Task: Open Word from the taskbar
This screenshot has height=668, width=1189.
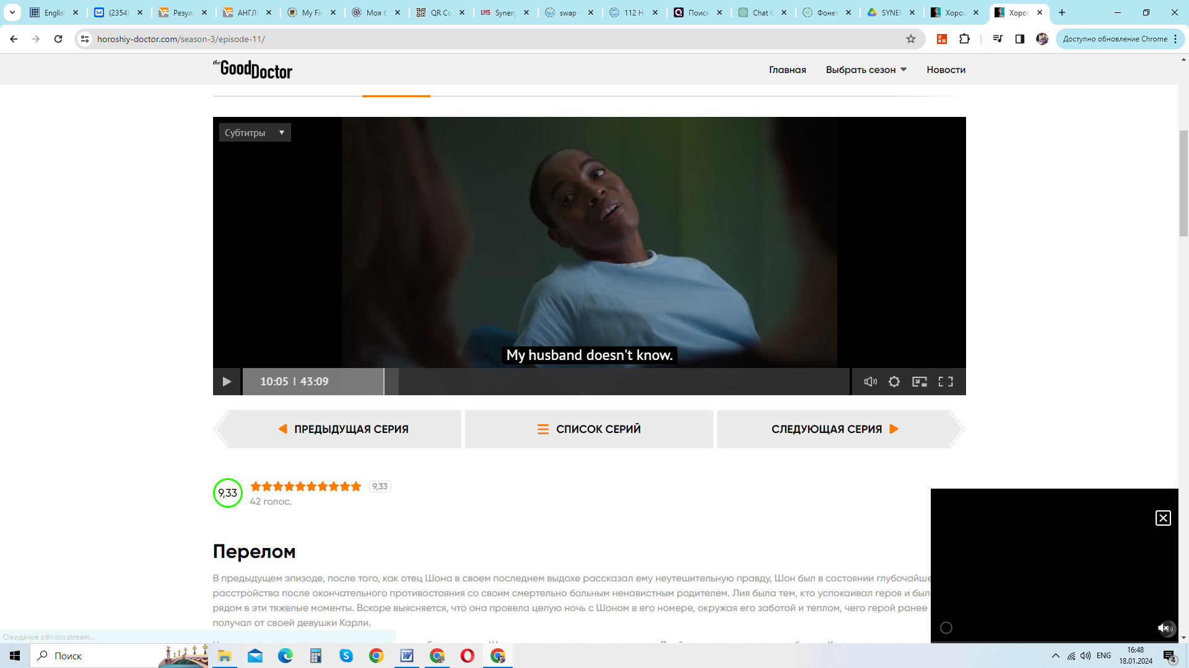Action: click(x=407, y=656)
